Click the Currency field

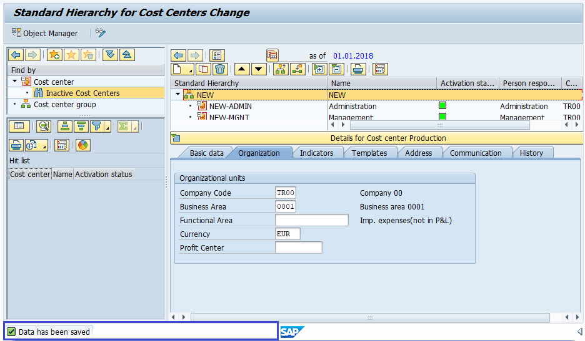(287, 234)
